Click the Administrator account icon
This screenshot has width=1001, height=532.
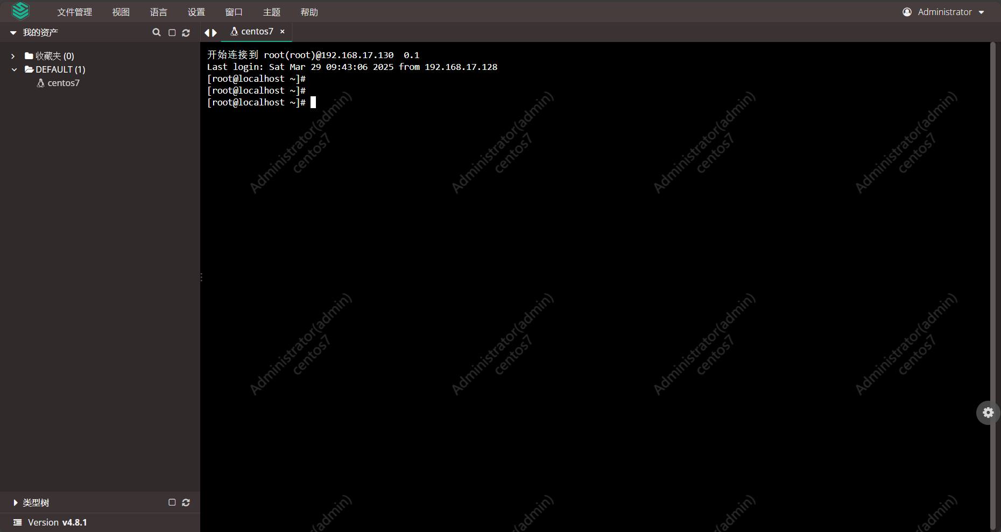[907, 11]
